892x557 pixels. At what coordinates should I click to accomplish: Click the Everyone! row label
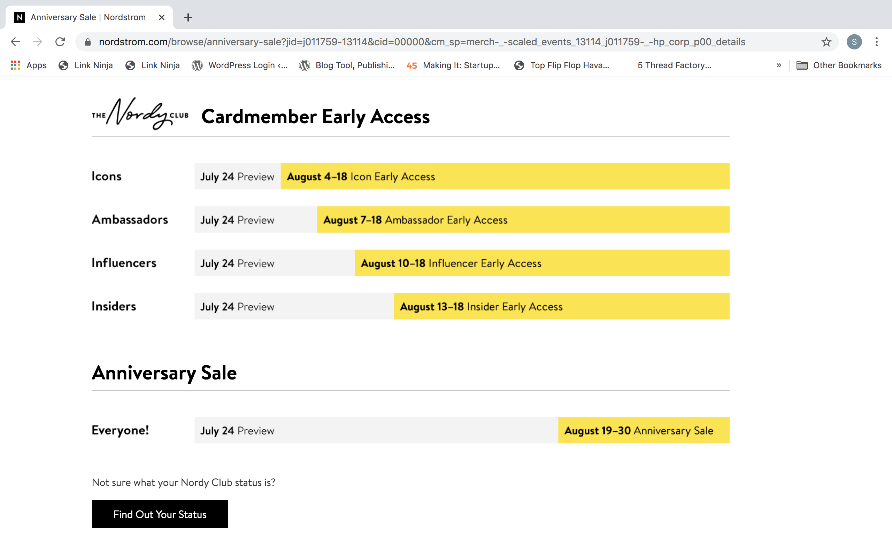tap(120, 430)
